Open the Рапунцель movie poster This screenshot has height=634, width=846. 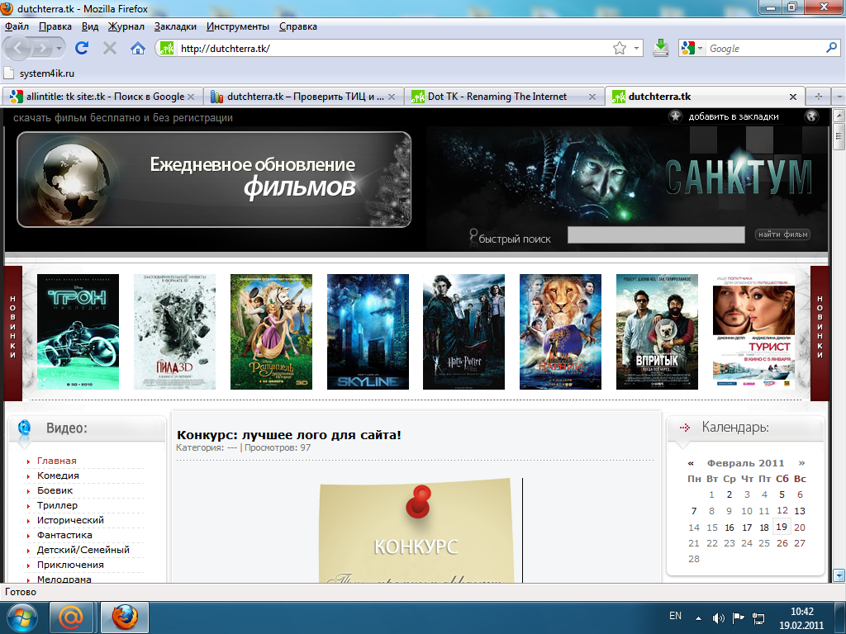tap(271, 332)
